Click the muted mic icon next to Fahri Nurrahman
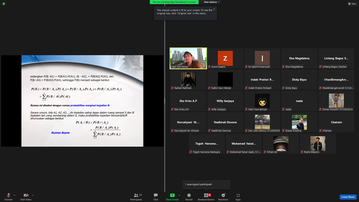Screen dimensions: 359x202 click(246, 109)
